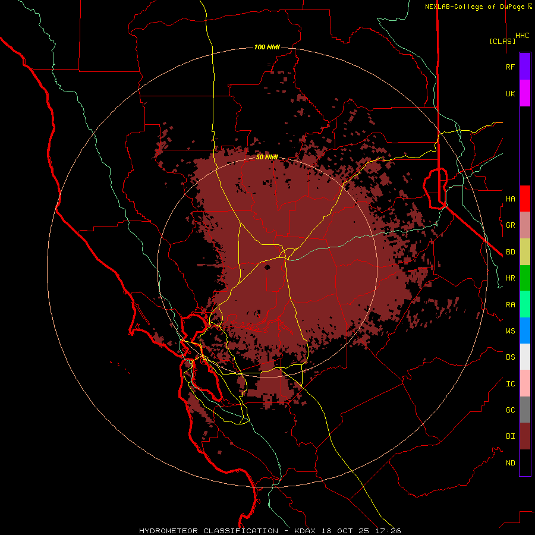535x535 pixels.
Task: Click the "HA" legend label
Action: [510, 199]
